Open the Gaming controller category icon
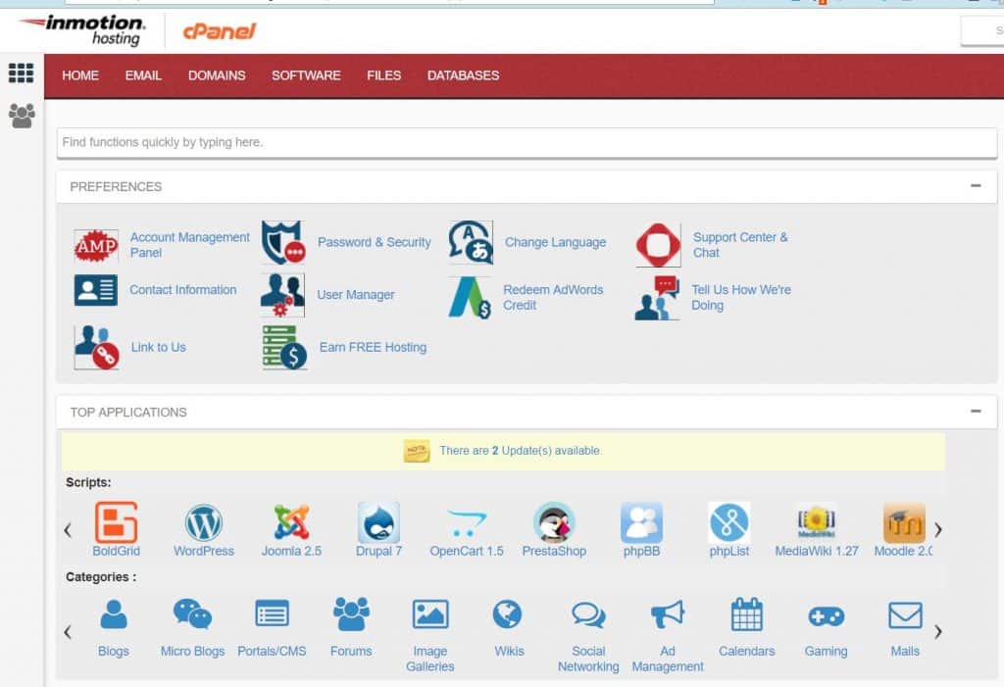Screen dimensions: 1004x687 point(826,616)
